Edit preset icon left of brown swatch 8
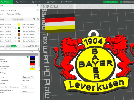This screenshot has width=134, height=100. [15, 34]
